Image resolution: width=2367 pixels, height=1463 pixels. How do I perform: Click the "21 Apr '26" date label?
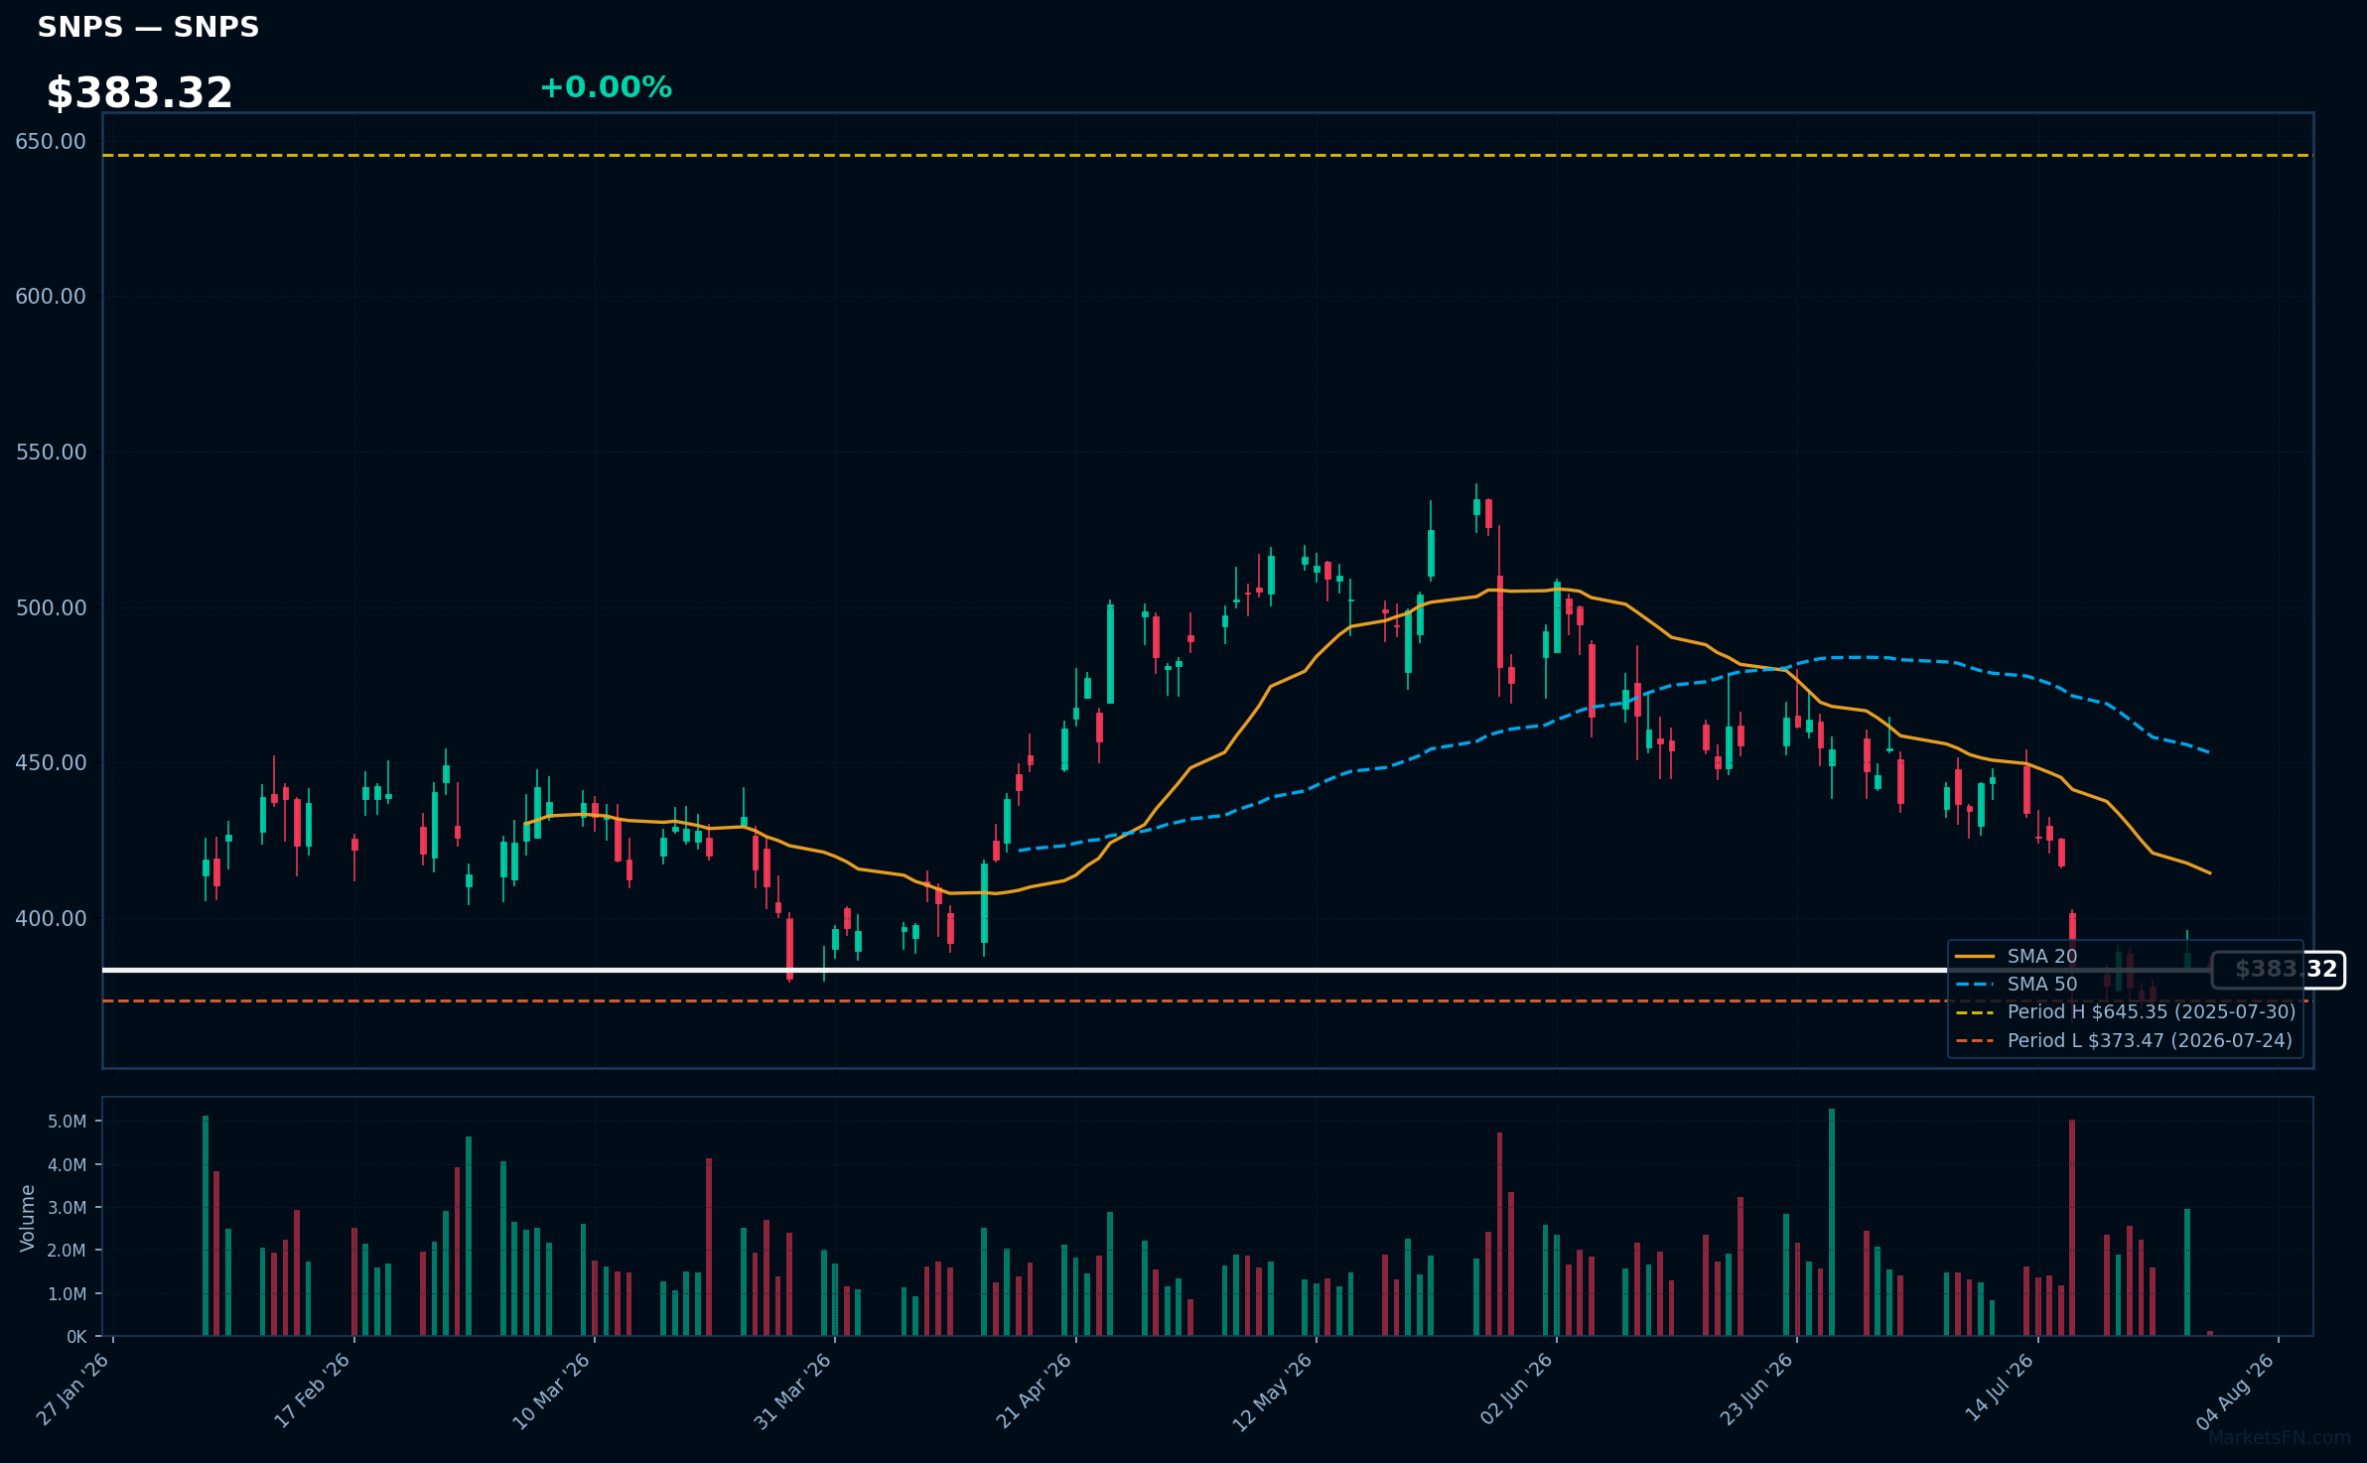(x=1035, y=1391)
